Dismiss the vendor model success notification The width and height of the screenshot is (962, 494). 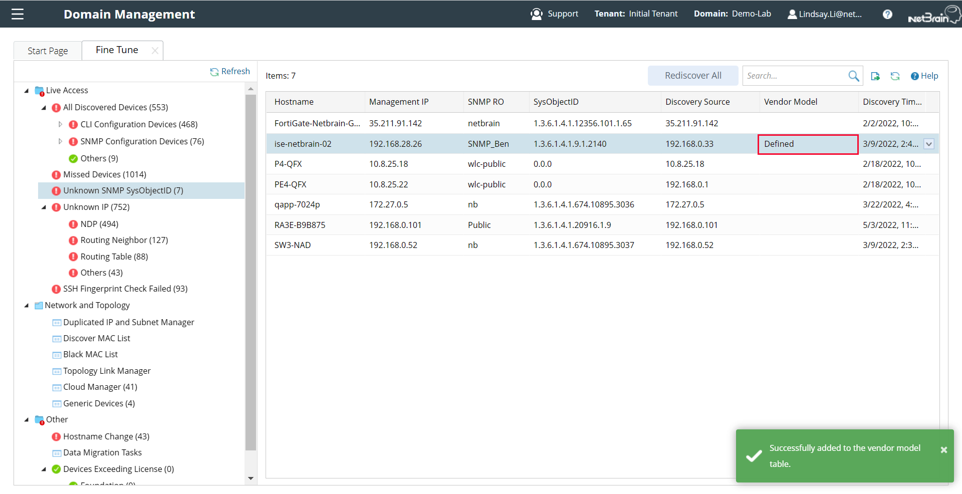(x=944, y=449)
